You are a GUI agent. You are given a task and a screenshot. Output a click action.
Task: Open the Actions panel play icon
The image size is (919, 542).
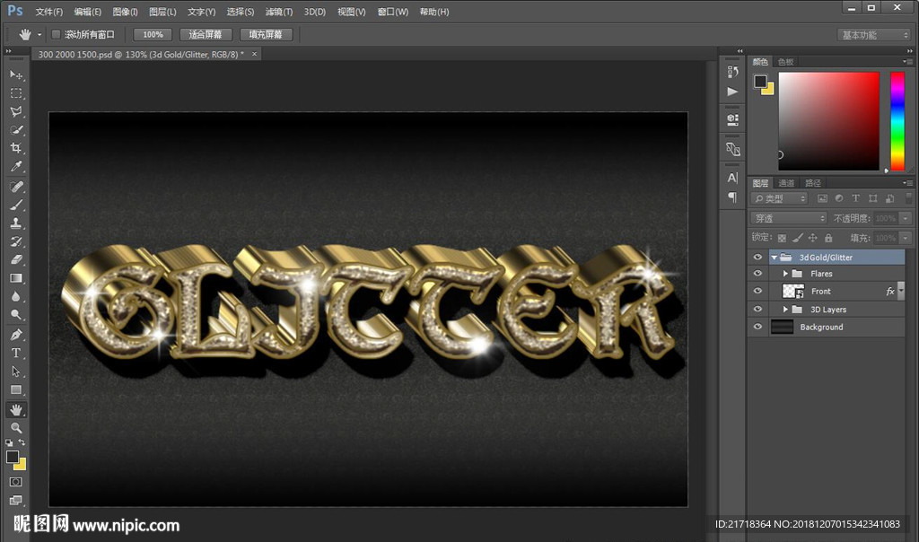pyautogui.click(x=733, y=92)
